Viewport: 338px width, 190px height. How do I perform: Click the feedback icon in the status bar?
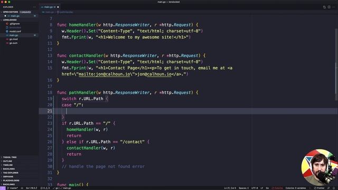pyautogui.click(x=328, y=188)
